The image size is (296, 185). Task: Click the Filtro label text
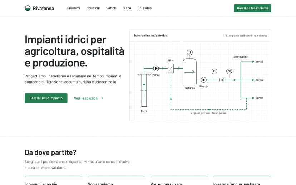pos(171,61)
